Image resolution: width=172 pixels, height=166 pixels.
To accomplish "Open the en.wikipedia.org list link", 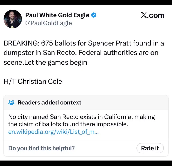I will point(53,132).
